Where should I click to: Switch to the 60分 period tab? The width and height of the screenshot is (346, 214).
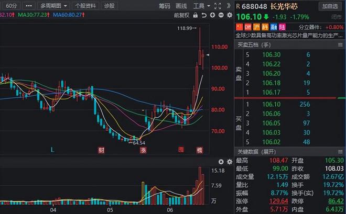coord(11,6)
